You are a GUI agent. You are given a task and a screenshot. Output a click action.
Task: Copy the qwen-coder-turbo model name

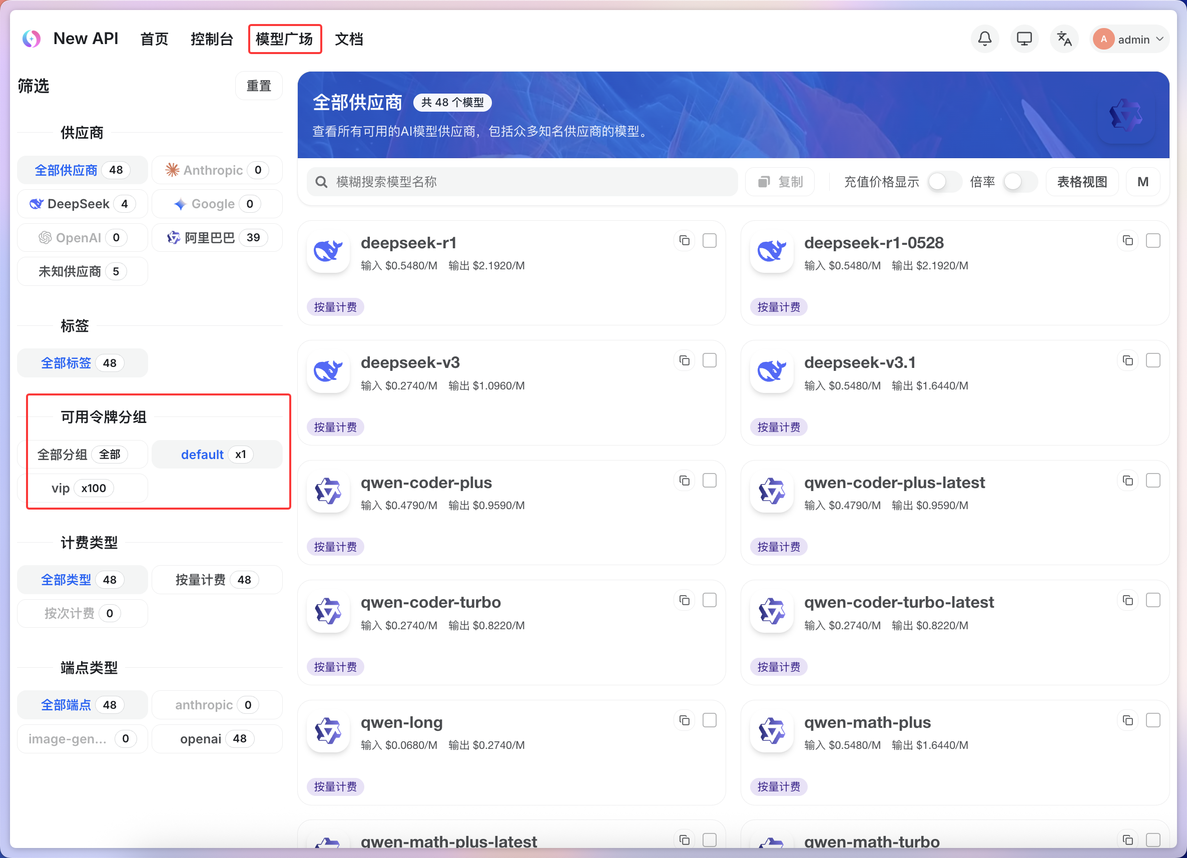click(x=684, y=600)
